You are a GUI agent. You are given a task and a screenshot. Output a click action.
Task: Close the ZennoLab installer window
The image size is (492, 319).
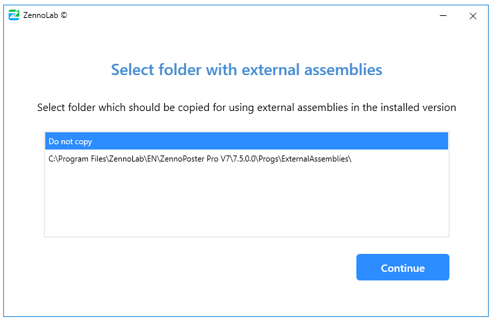click(x=473, y=16)
